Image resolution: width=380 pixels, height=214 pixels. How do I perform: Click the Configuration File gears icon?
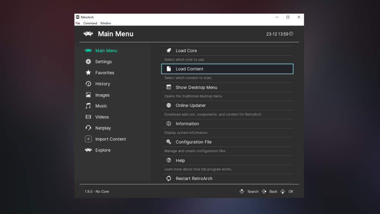point(169,142)
